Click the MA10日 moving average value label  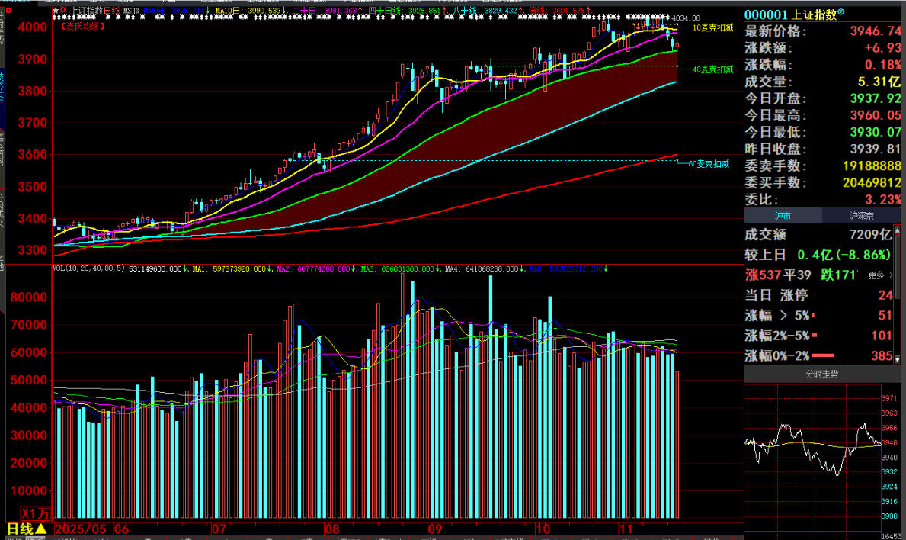pos(248,11)
